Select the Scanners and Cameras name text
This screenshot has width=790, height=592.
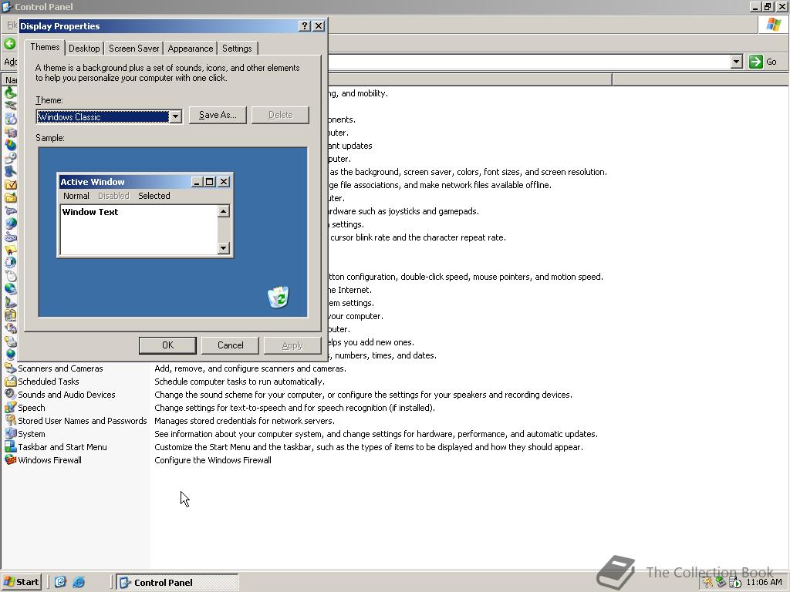coord(60,368)
